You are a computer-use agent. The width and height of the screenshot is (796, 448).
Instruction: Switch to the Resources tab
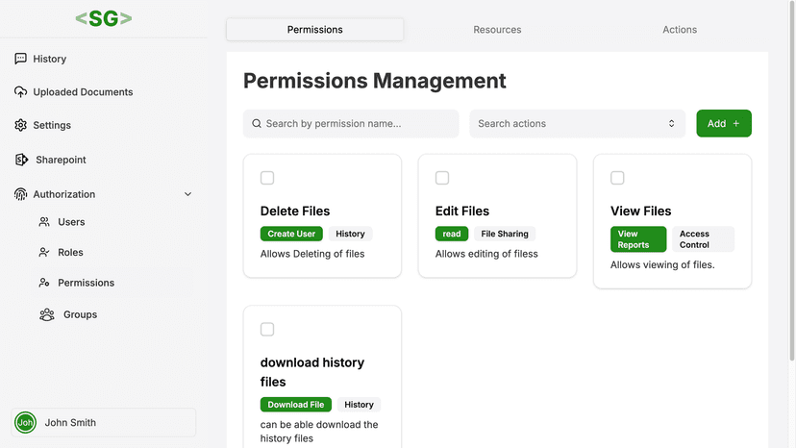tap(497, 30)
